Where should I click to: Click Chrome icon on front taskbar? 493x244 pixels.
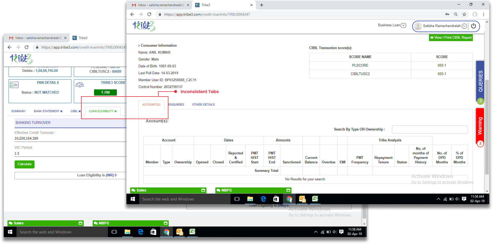(x=289, y=199)
